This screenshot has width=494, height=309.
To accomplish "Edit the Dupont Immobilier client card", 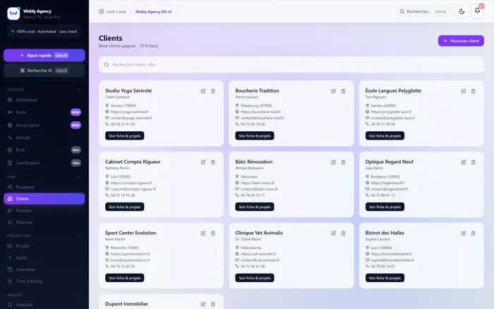I will point(203,304).
